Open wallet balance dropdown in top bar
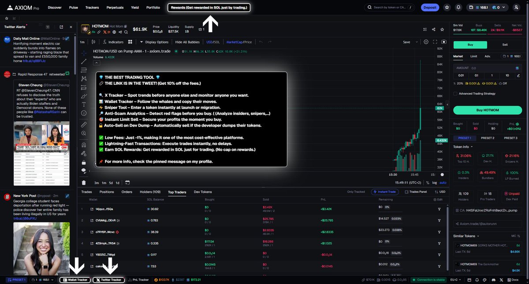 click(488, 7)
